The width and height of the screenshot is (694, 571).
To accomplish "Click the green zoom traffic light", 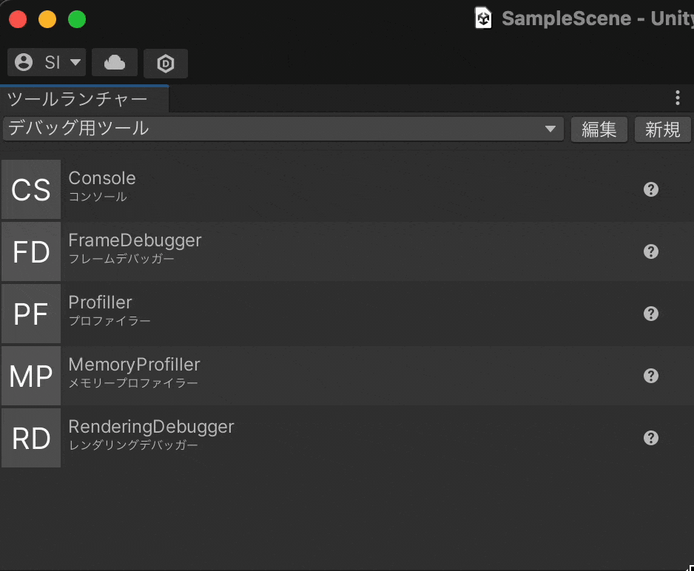I will click(77, 19).
